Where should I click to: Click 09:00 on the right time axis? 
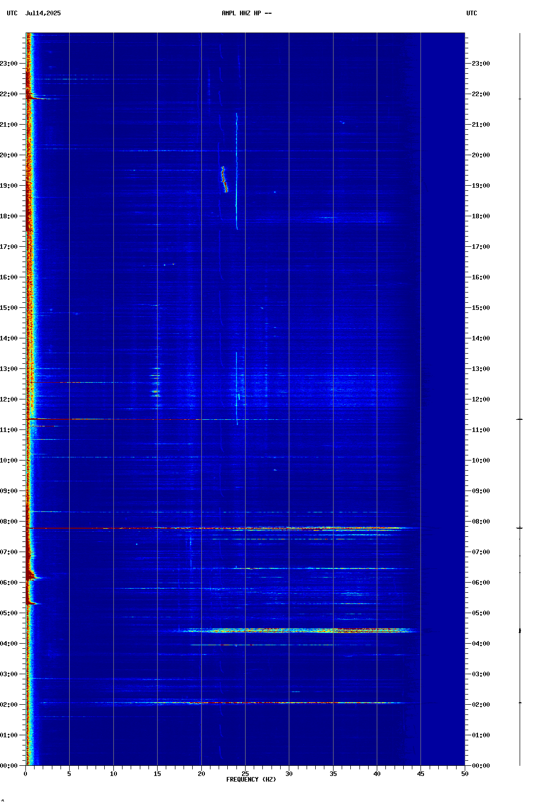pos(481,491)
